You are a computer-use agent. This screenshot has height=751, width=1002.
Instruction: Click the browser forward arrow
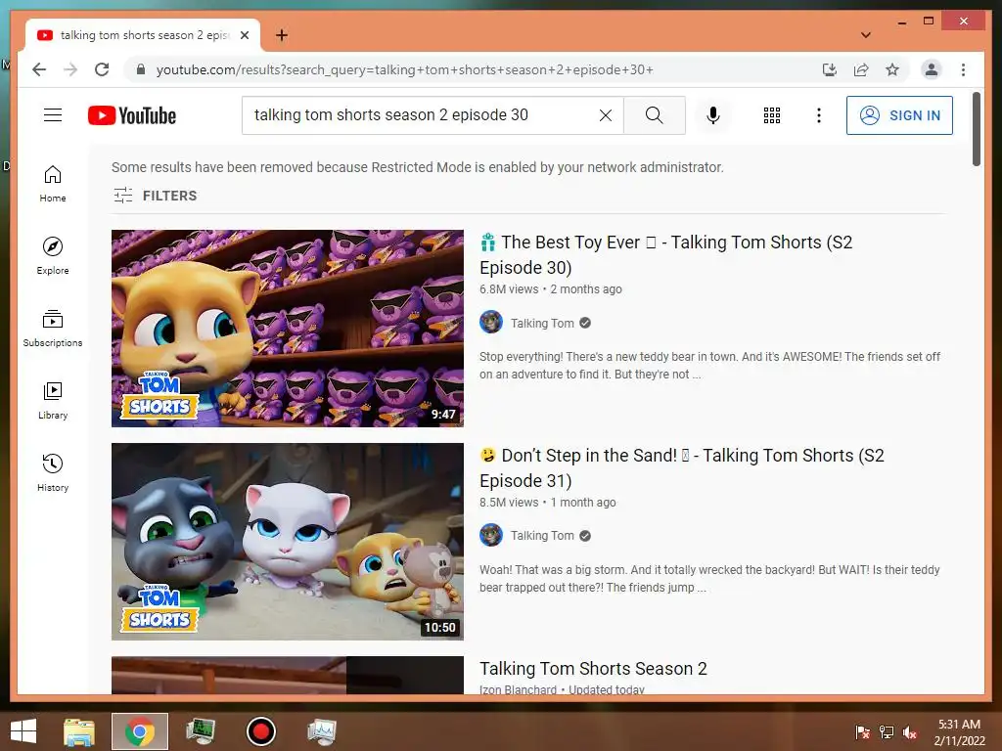coord(70,69)
